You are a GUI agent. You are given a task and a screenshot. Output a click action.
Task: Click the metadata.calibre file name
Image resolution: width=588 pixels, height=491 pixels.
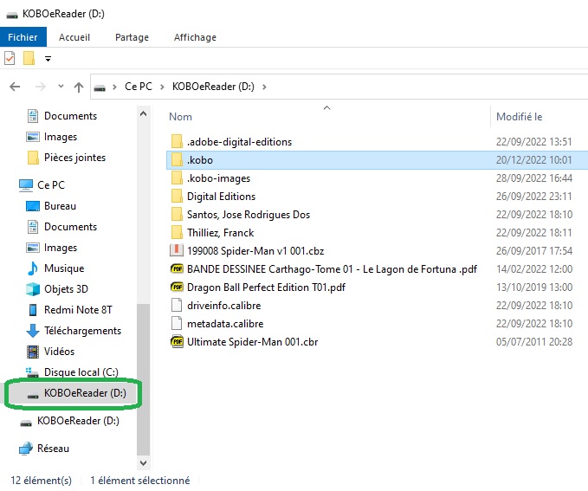pos(225,323)
